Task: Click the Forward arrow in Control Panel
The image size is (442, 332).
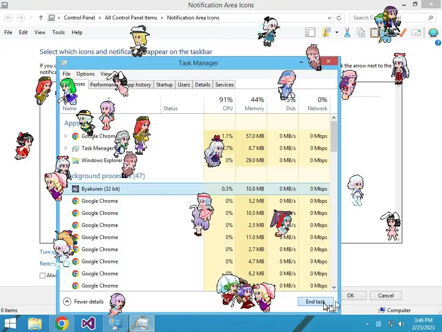Action: (21, 18)
